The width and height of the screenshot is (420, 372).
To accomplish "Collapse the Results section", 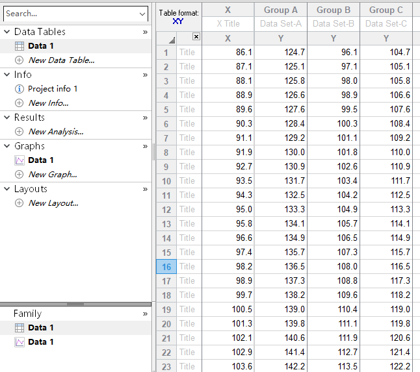I will [7, 117].
